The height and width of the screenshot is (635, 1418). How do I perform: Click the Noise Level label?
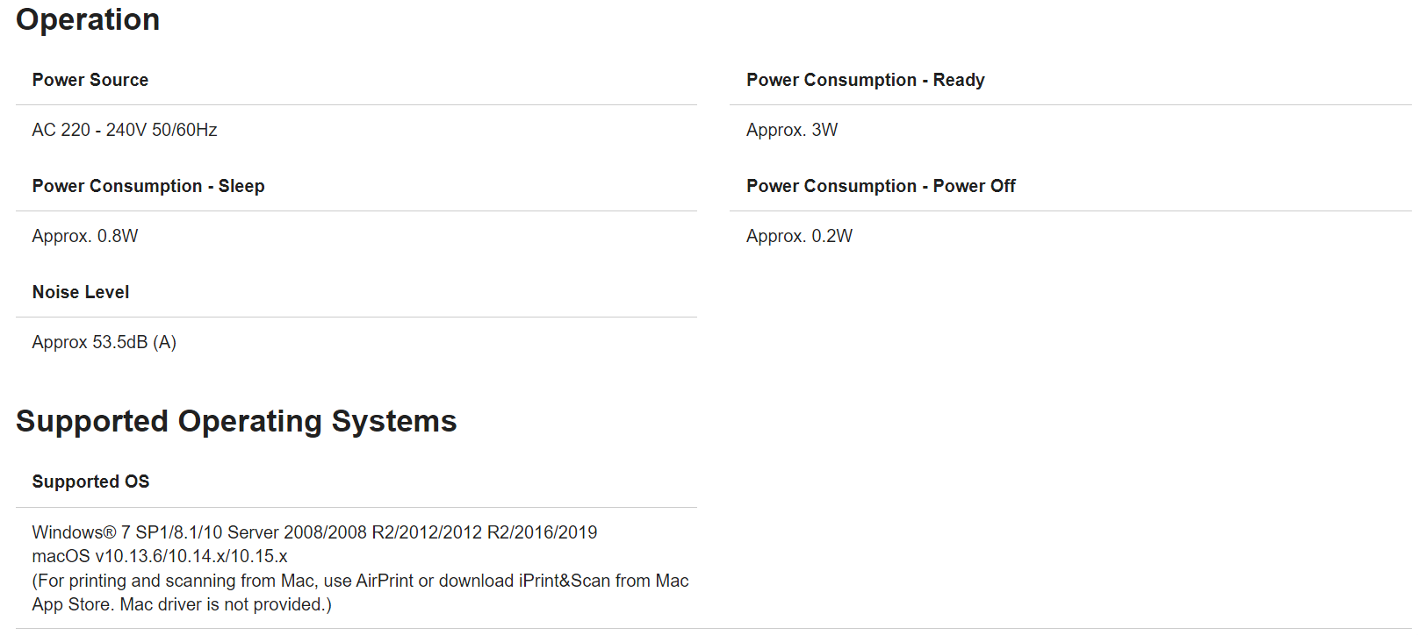81,292
